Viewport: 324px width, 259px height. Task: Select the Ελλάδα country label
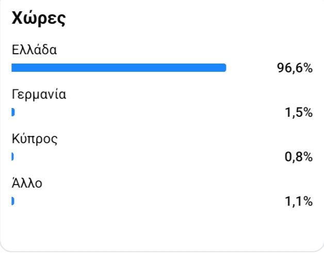34,51
